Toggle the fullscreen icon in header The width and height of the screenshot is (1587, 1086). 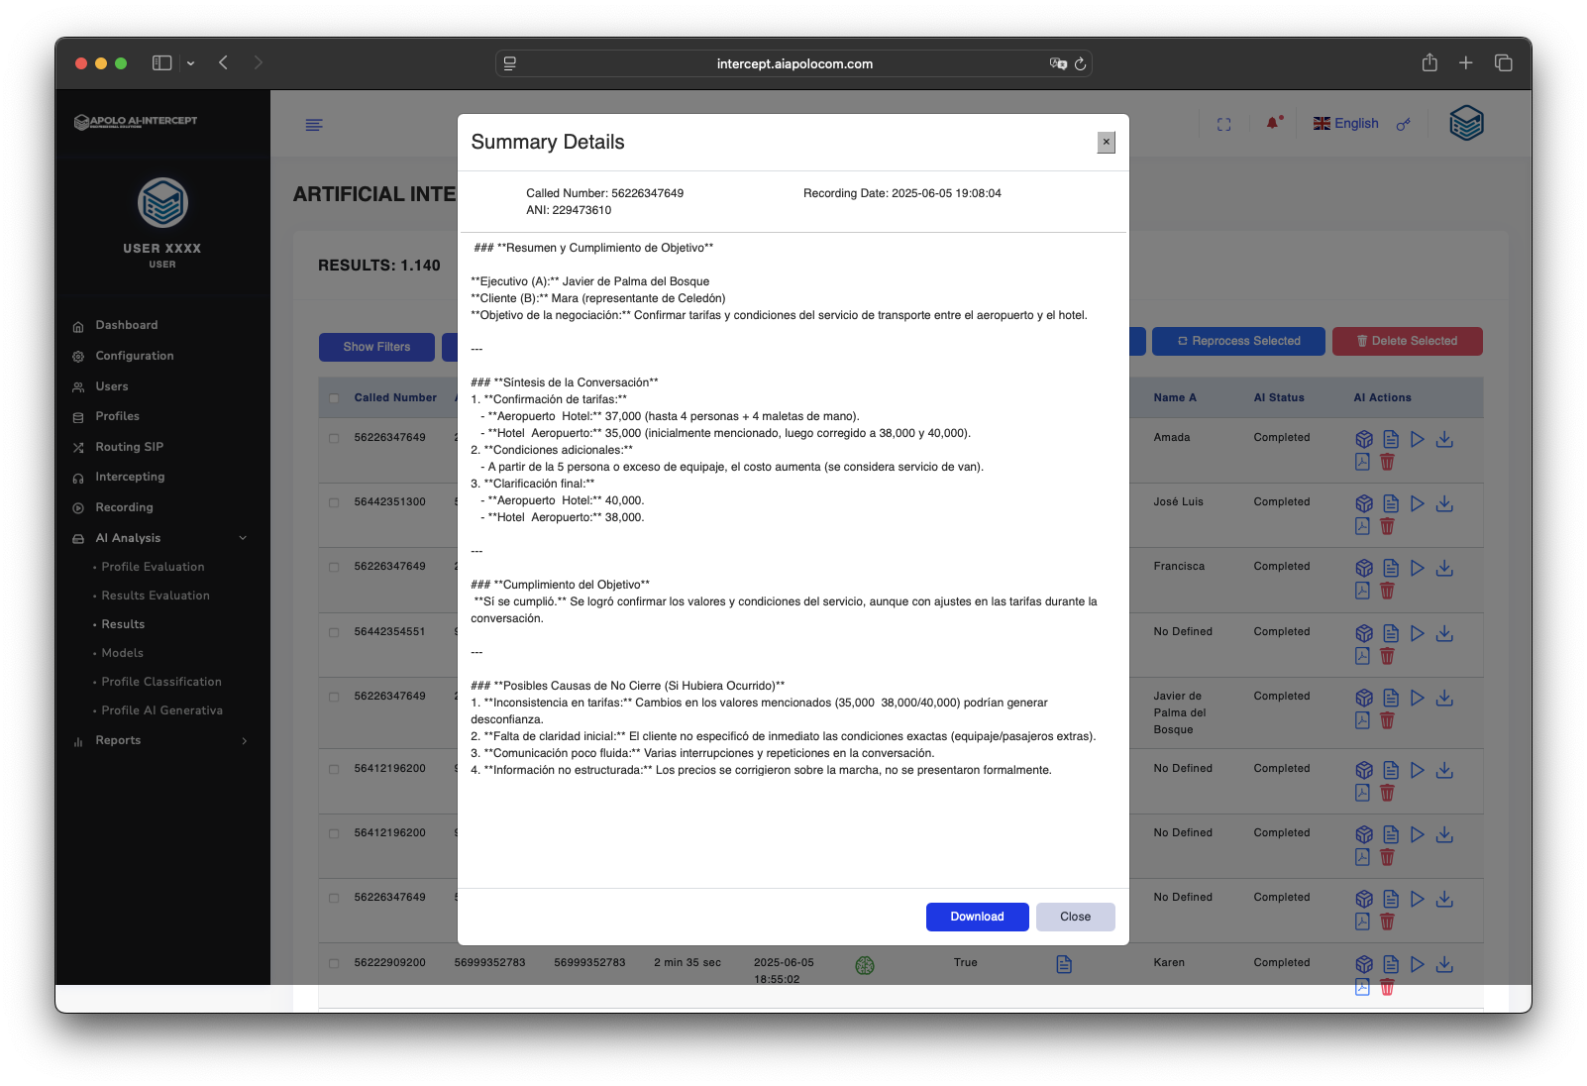1224,124
